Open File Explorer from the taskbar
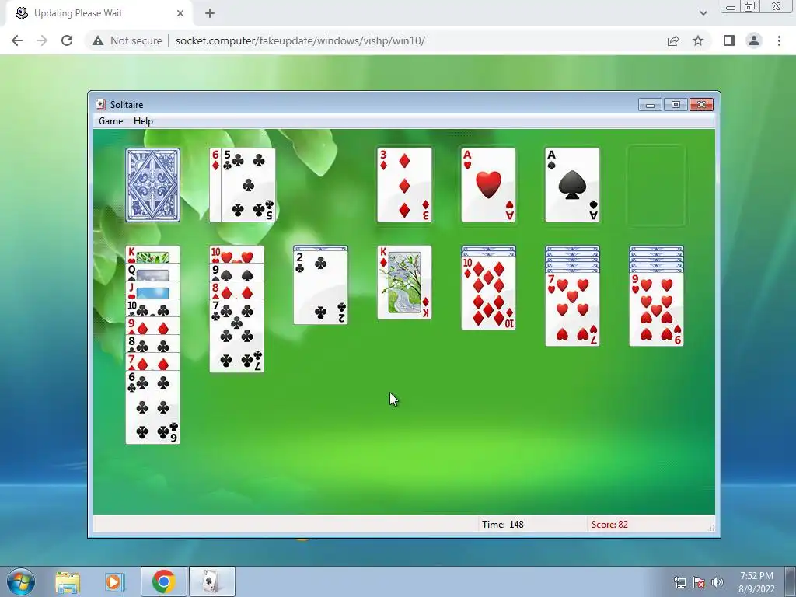 pyautogui.click(x=68, y=581)
